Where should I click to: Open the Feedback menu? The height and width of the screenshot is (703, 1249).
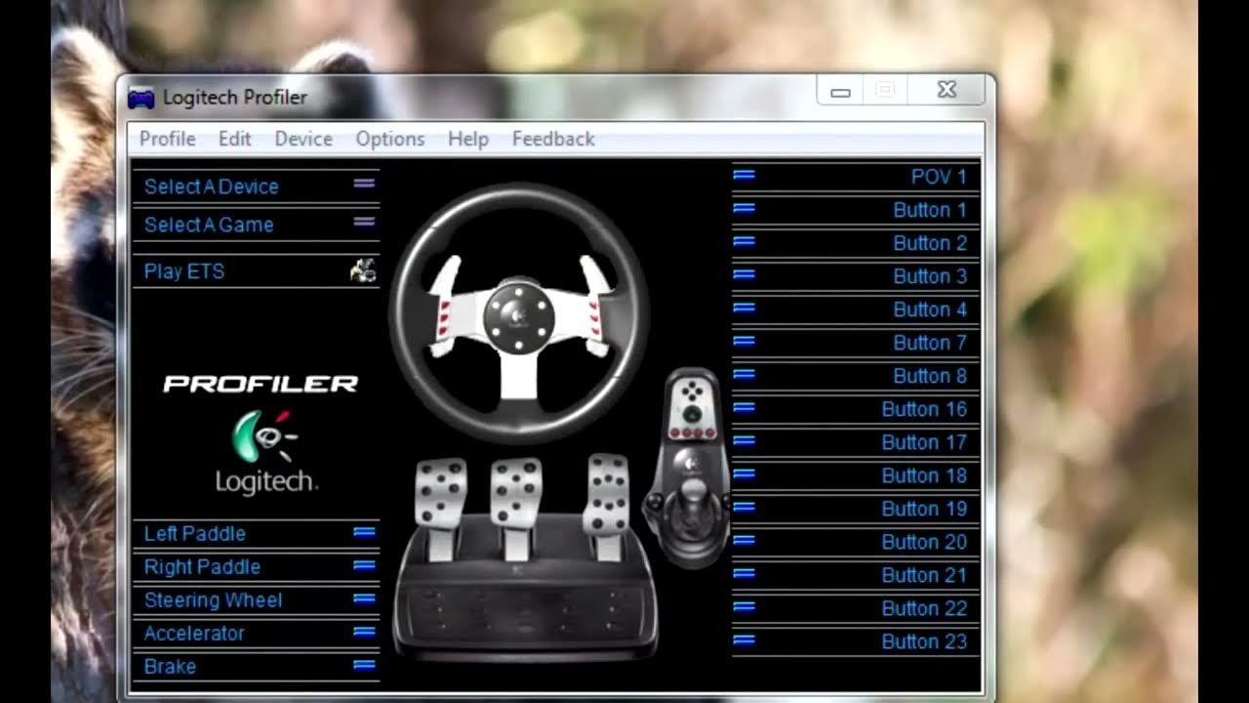click(x=553, y=139)
